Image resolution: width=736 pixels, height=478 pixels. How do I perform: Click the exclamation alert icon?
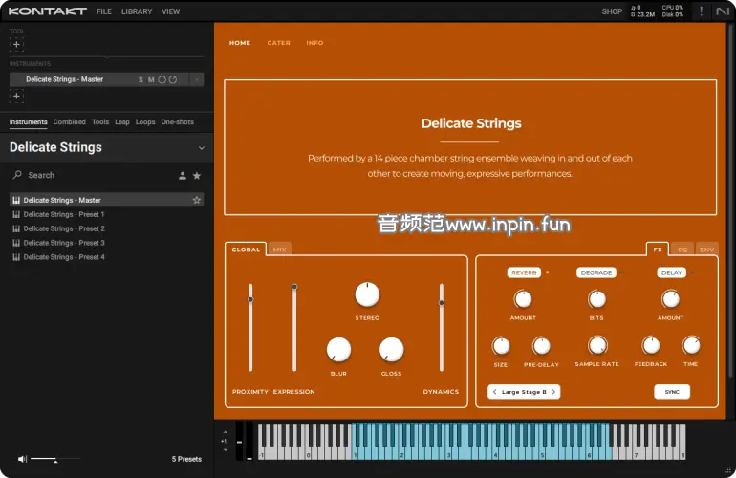click(701, 11)
